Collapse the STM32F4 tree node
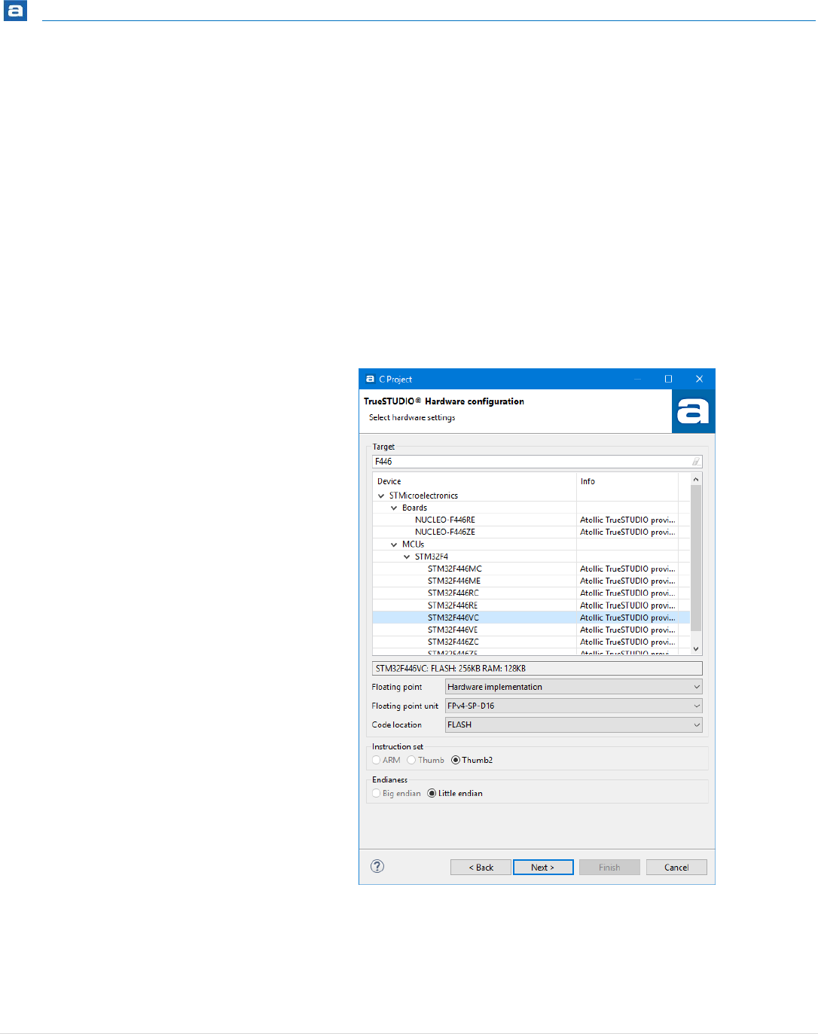 (407, 557)
